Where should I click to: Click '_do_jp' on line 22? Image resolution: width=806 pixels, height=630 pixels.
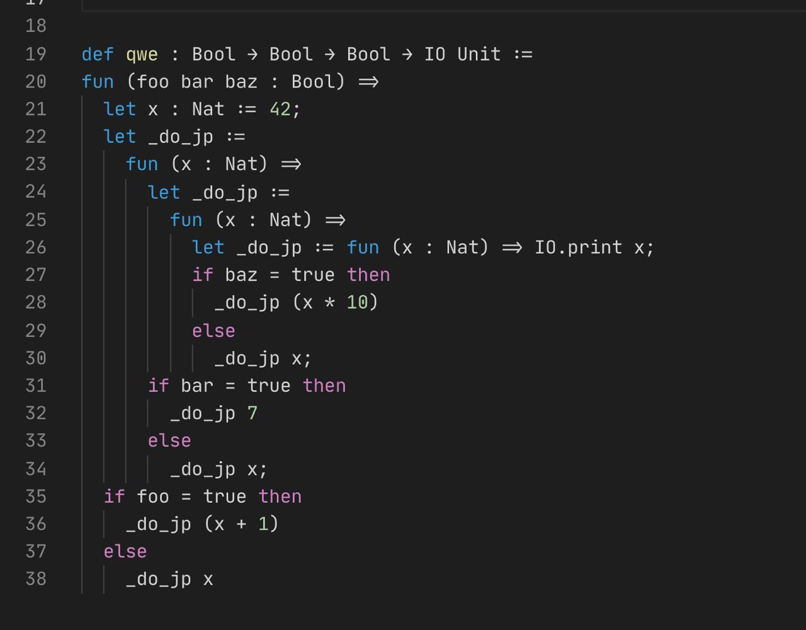[x=181, y=137]
